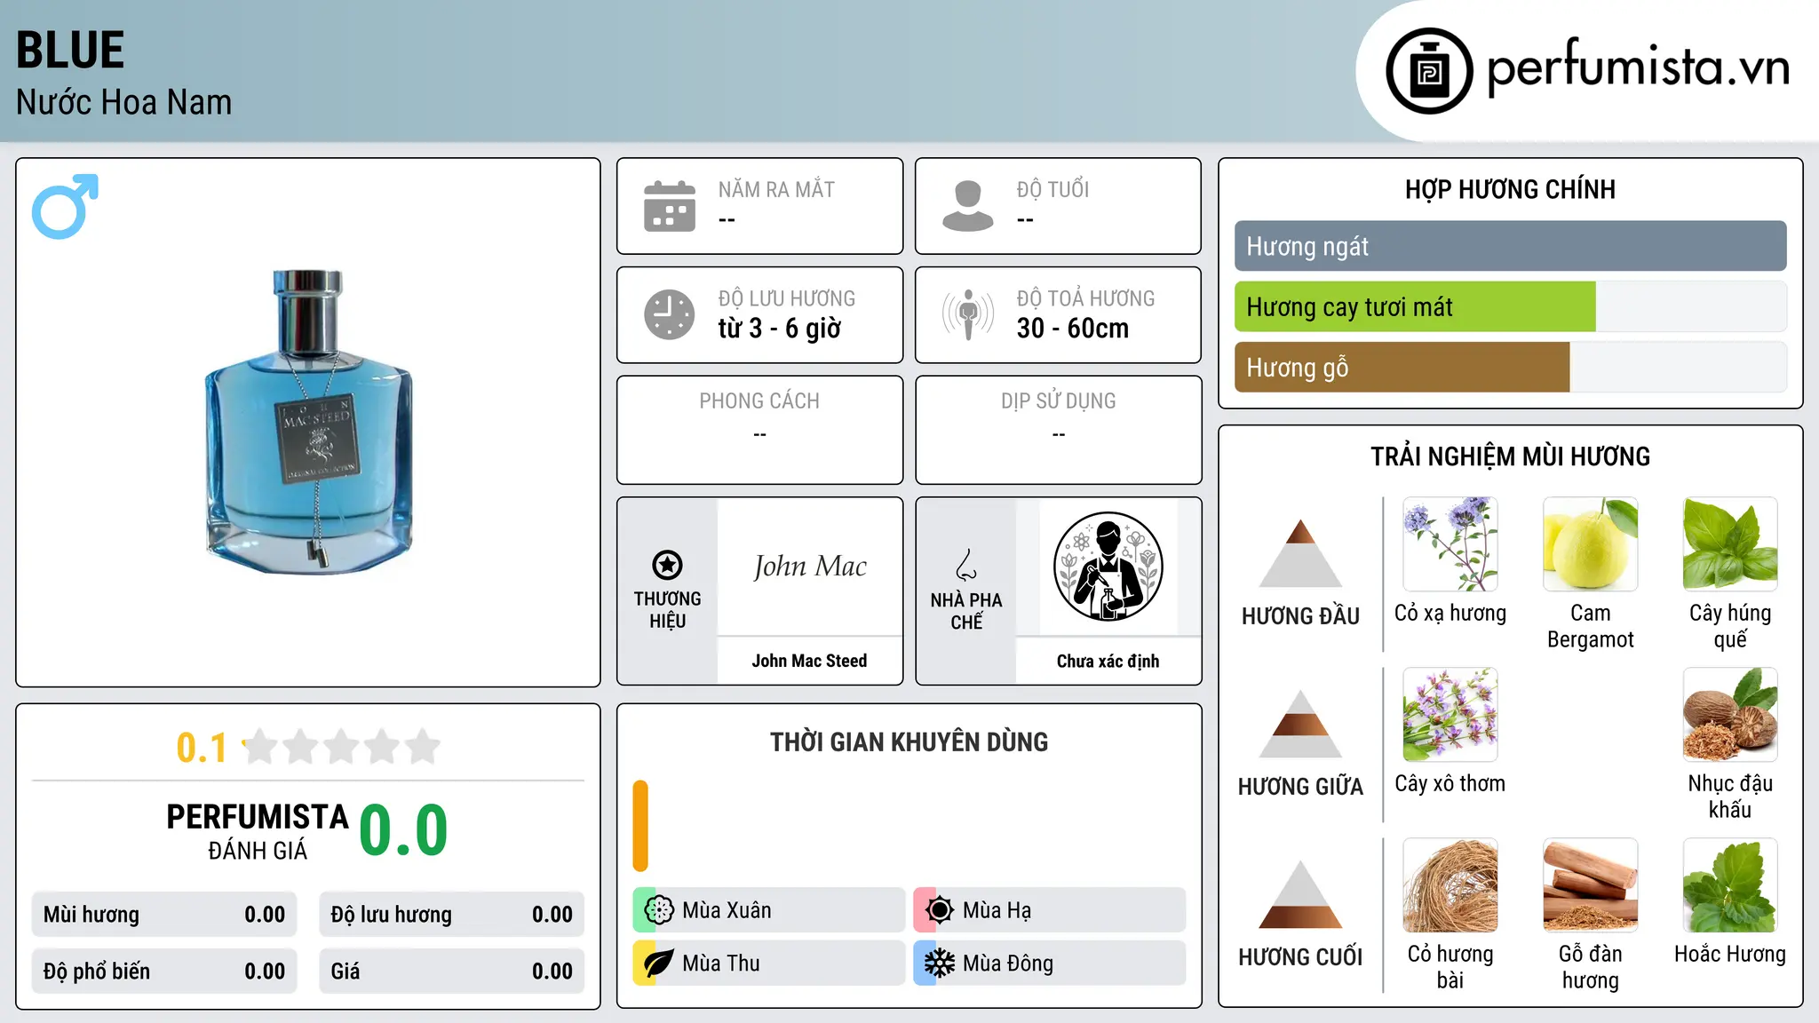Click the male gender symbol icon
This screenshot has height=1023, width=1819.
[65, 206]
